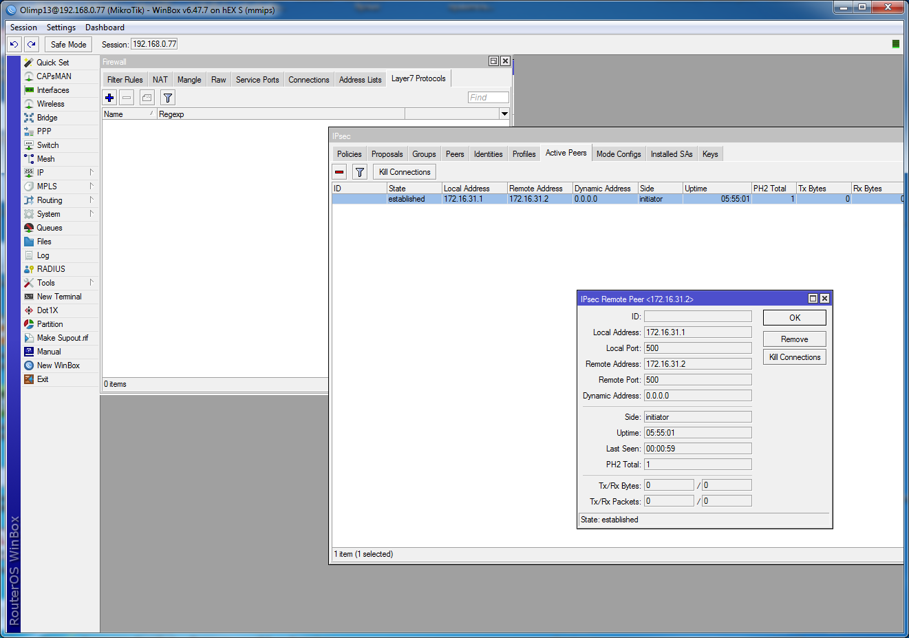
Task: Open the Settings menu
Action: pyautogui.click(x=61, y=28)
